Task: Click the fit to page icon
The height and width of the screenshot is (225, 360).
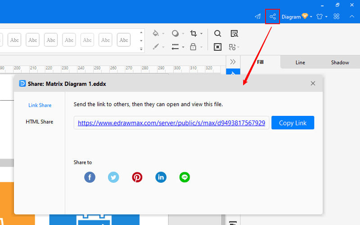Action: point(217,47)
